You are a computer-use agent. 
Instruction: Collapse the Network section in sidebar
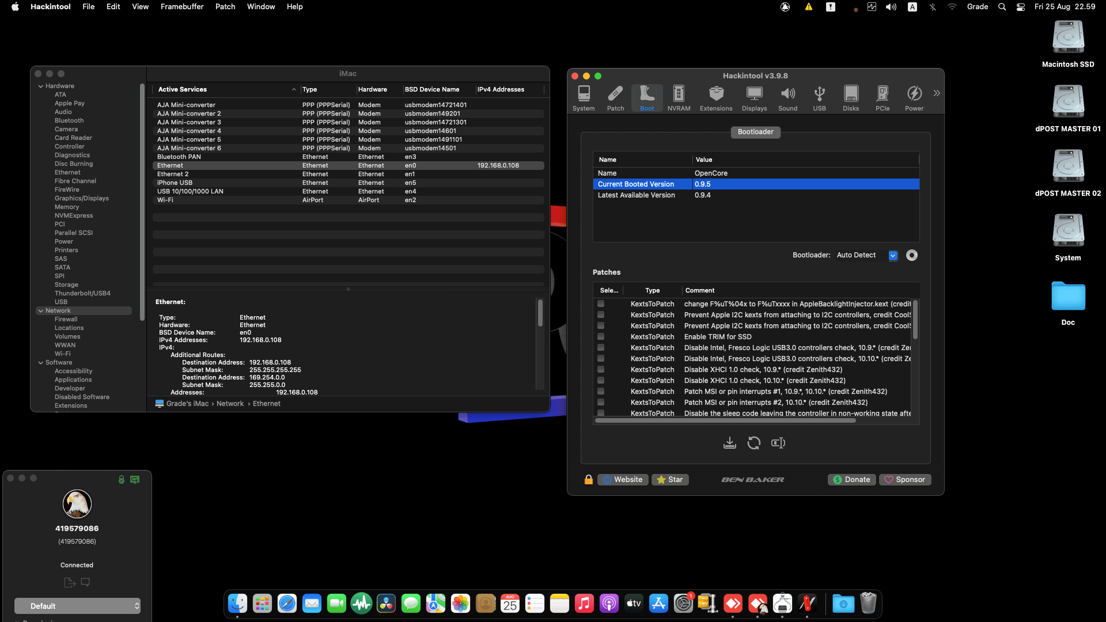[x=41, y=311]
